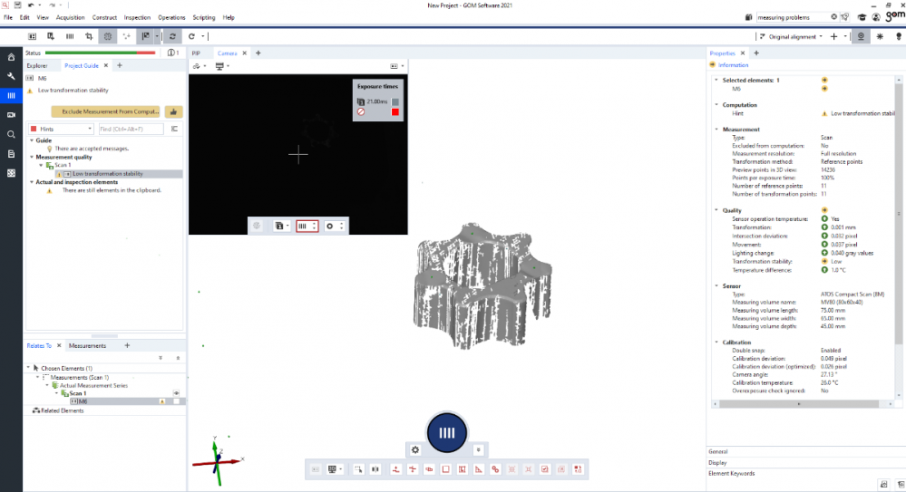Toggle the info counter icon next to the Status bar
The height and width of the screenshot is (492, 906).
pyautogui.click(x=172, y=53)
